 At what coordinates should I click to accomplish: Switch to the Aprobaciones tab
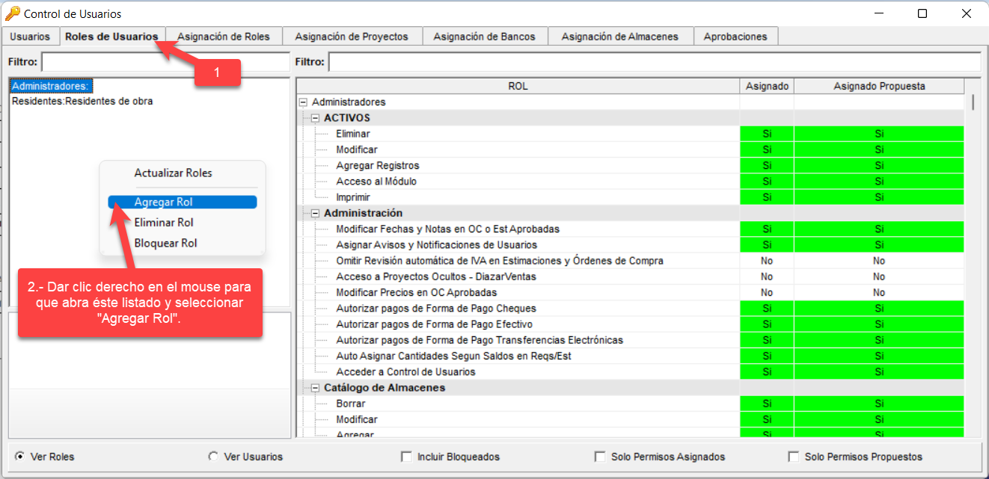[x=736, y=35]
